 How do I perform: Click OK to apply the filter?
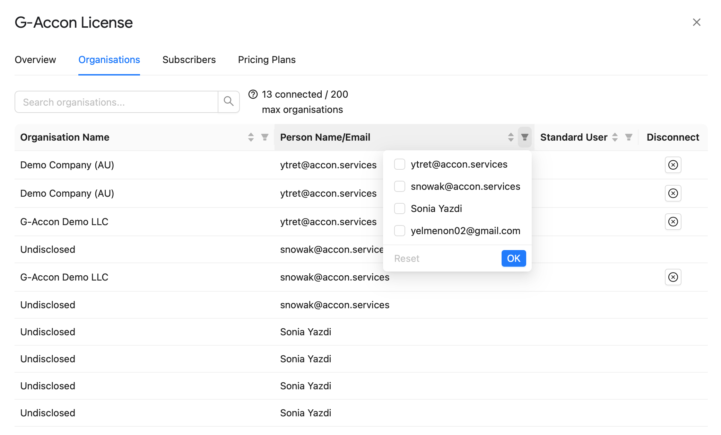(x=514, y=258)
